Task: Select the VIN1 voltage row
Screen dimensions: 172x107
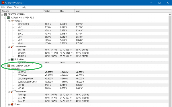Action: point(93,27)
